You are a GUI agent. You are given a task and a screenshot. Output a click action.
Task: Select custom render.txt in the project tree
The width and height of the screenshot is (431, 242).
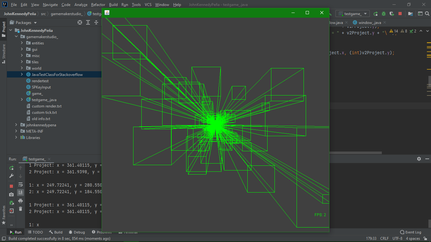coord(47,106)
